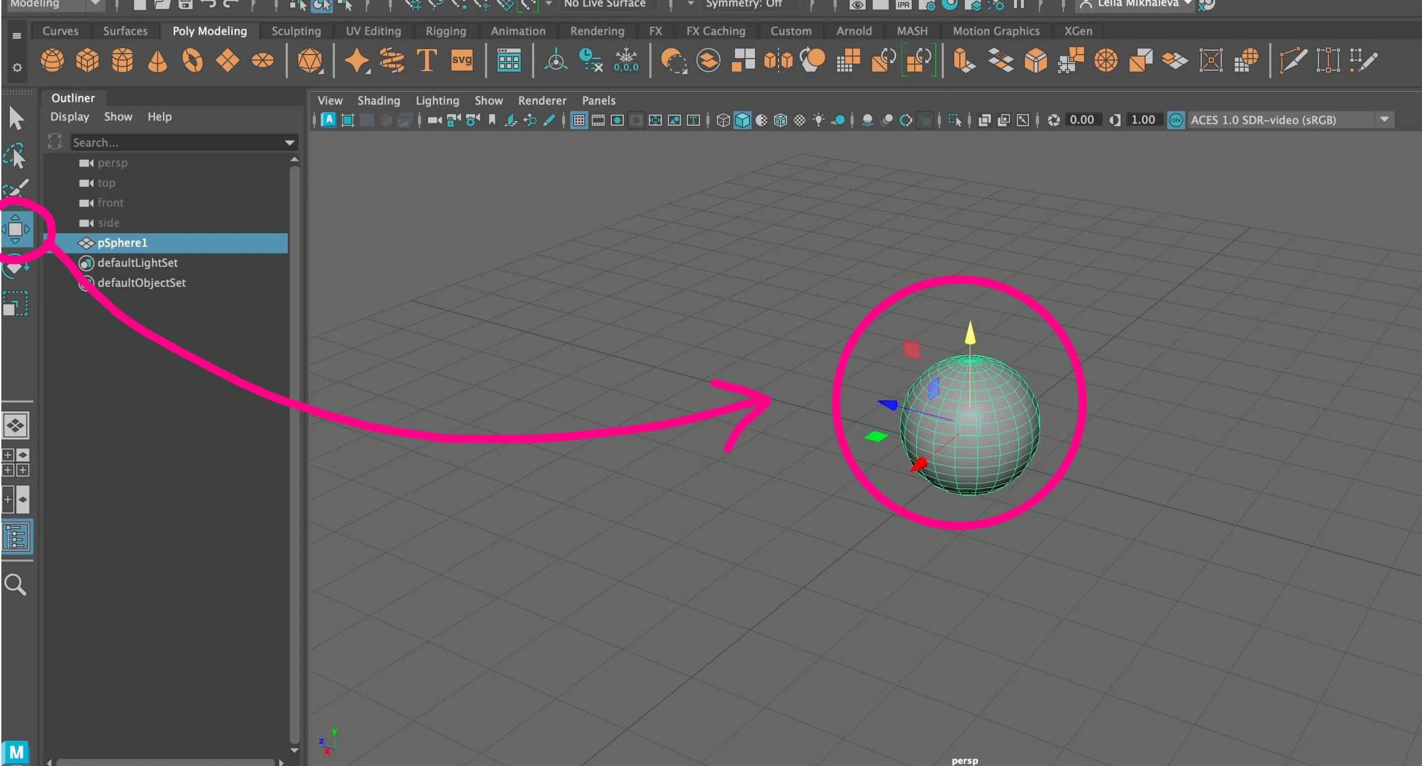Click the Delete History shelf icon
The image size is (1422, 766).
tap(591, 60)
